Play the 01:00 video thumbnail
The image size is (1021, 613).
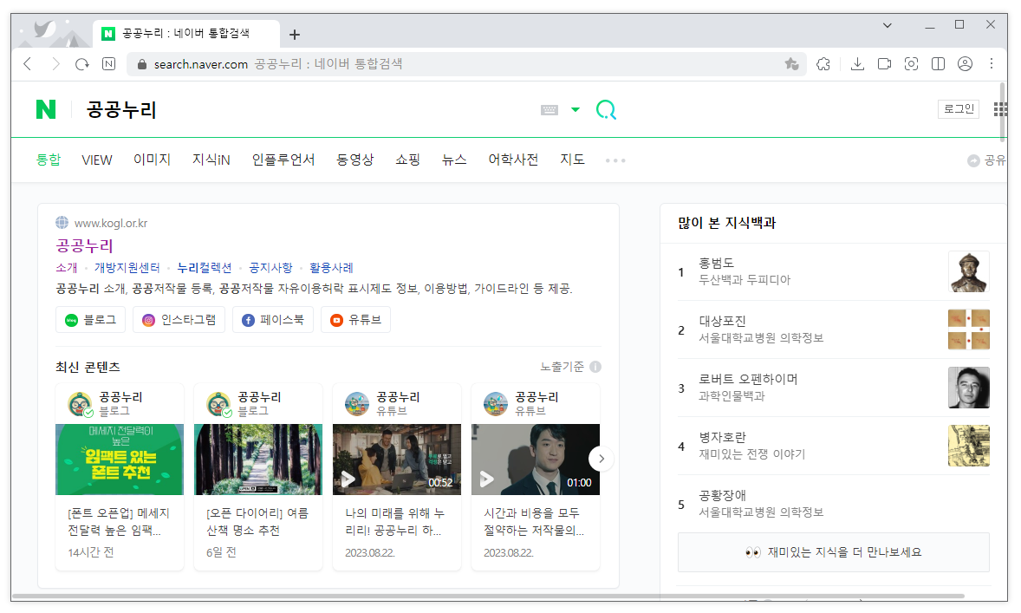click(x=536, y=460)
